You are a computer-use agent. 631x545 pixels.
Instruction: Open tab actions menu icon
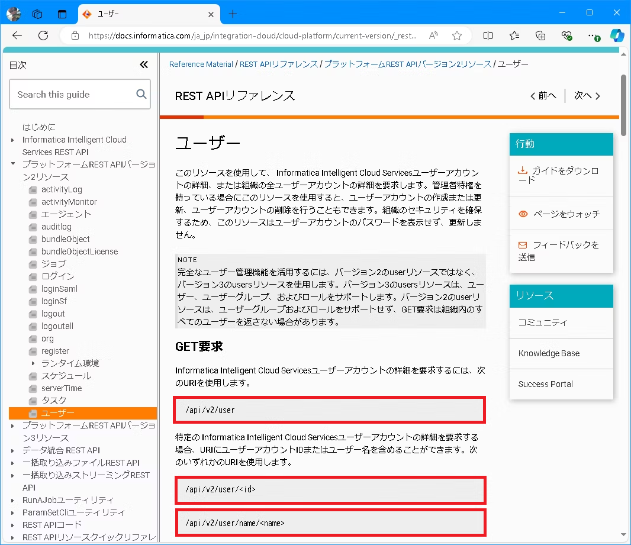point(62,14)
